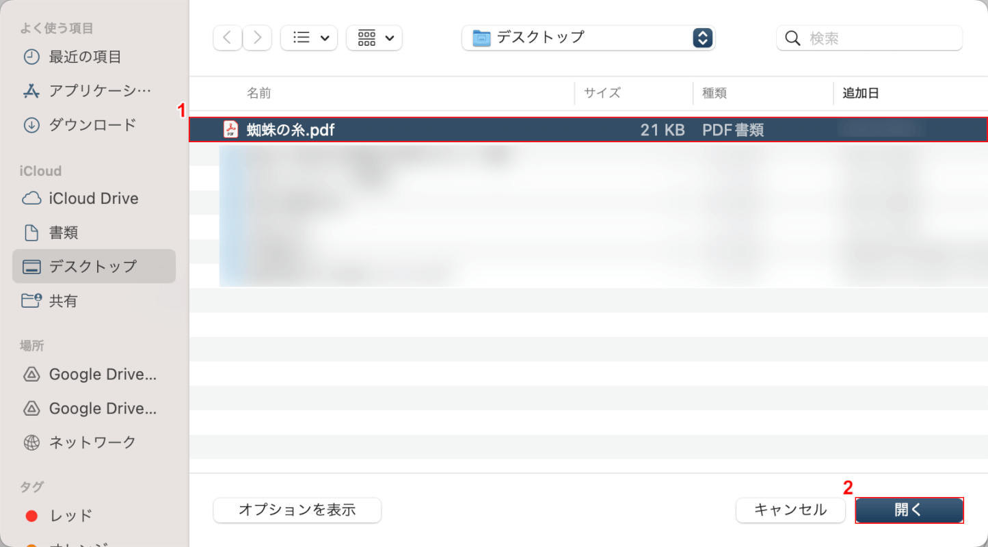Image resolution: width=988 pixels, height=547 pixels.
Task: Open the second Google Drive location
Action: (x=94, y=408)
